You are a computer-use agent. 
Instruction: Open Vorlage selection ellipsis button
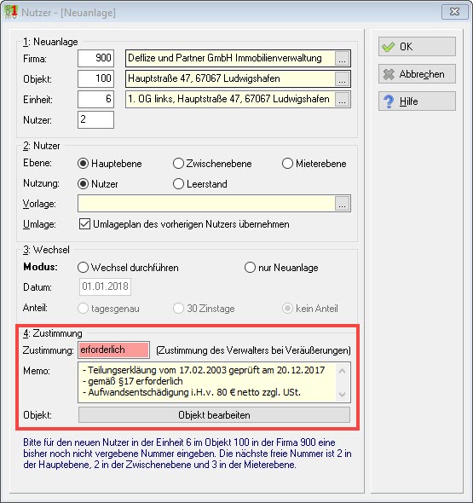coord(342,204)
